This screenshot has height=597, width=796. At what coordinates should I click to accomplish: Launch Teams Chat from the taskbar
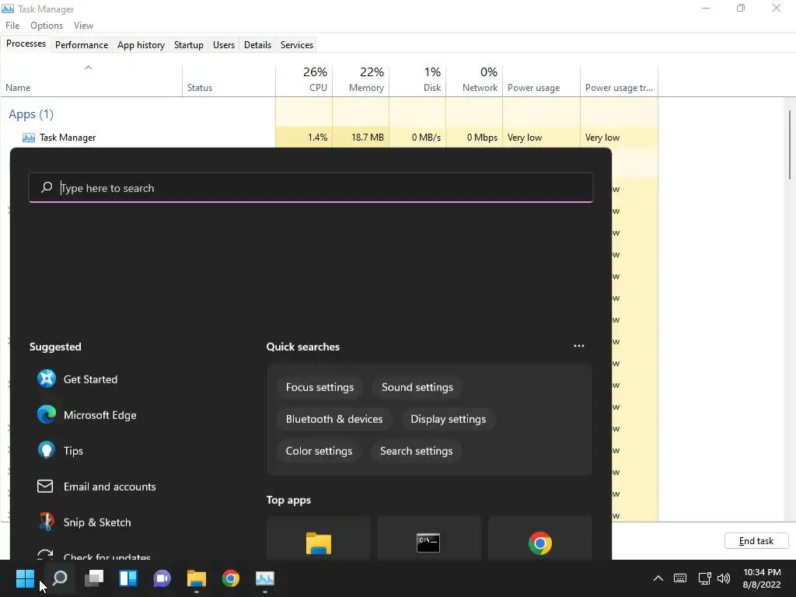pos(162,578)
